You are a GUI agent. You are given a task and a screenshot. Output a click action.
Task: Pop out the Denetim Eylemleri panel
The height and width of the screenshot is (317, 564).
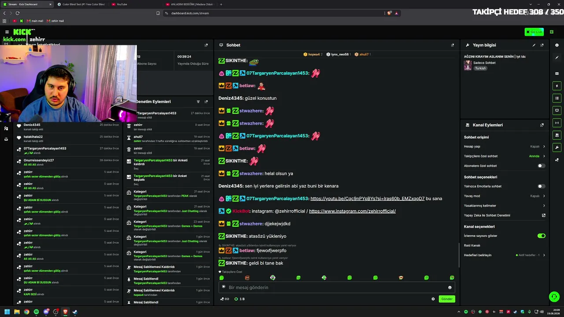[206, 102]
